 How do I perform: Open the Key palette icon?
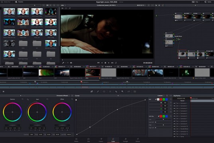point(122,92)
